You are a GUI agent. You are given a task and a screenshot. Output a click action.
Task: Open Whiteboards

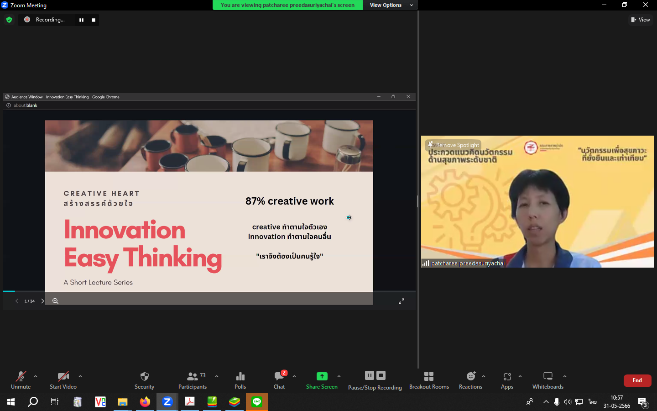(x=547, y=380)
